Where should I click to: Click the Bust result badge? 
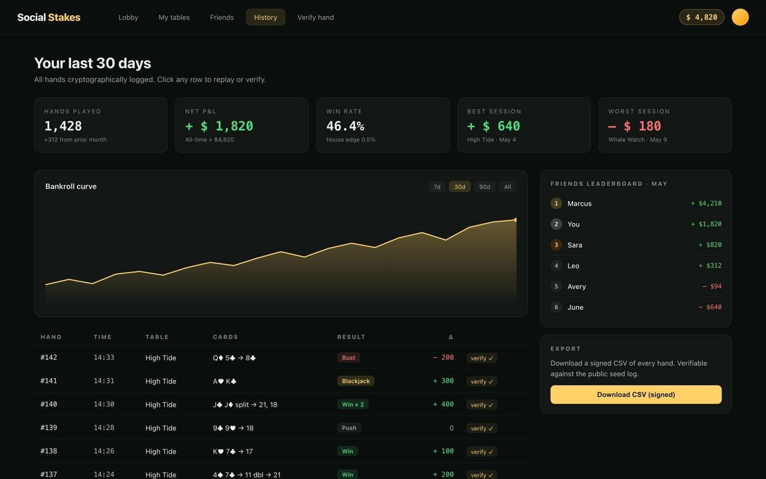coord(349,358)
